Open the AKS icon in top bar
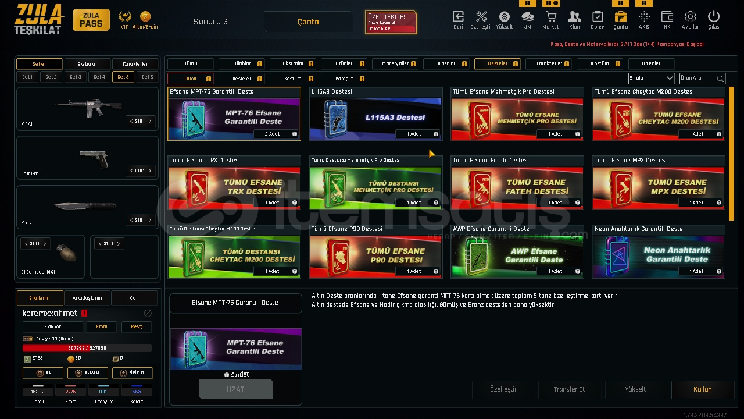Image resolution: width=744 pixels, height=419 pixels. tap(644, 17)
